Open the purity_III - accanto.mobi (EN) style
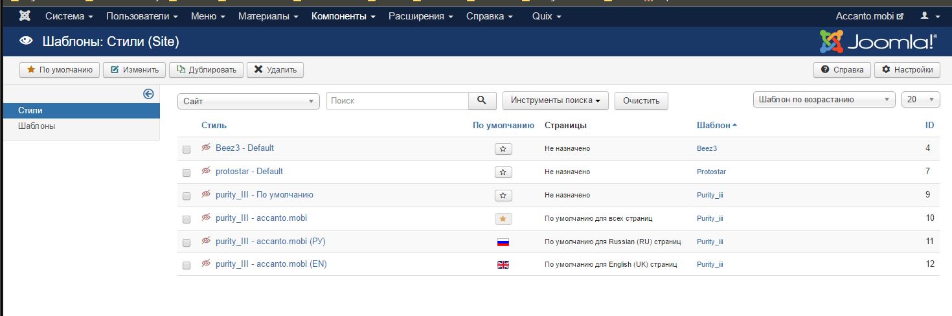The height and width of the screenshot is (316, 952). pyautogui.click(x=271, y=264)
